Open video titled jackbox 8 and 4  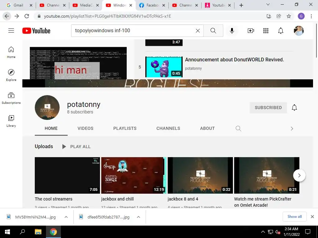click(183, 199)
